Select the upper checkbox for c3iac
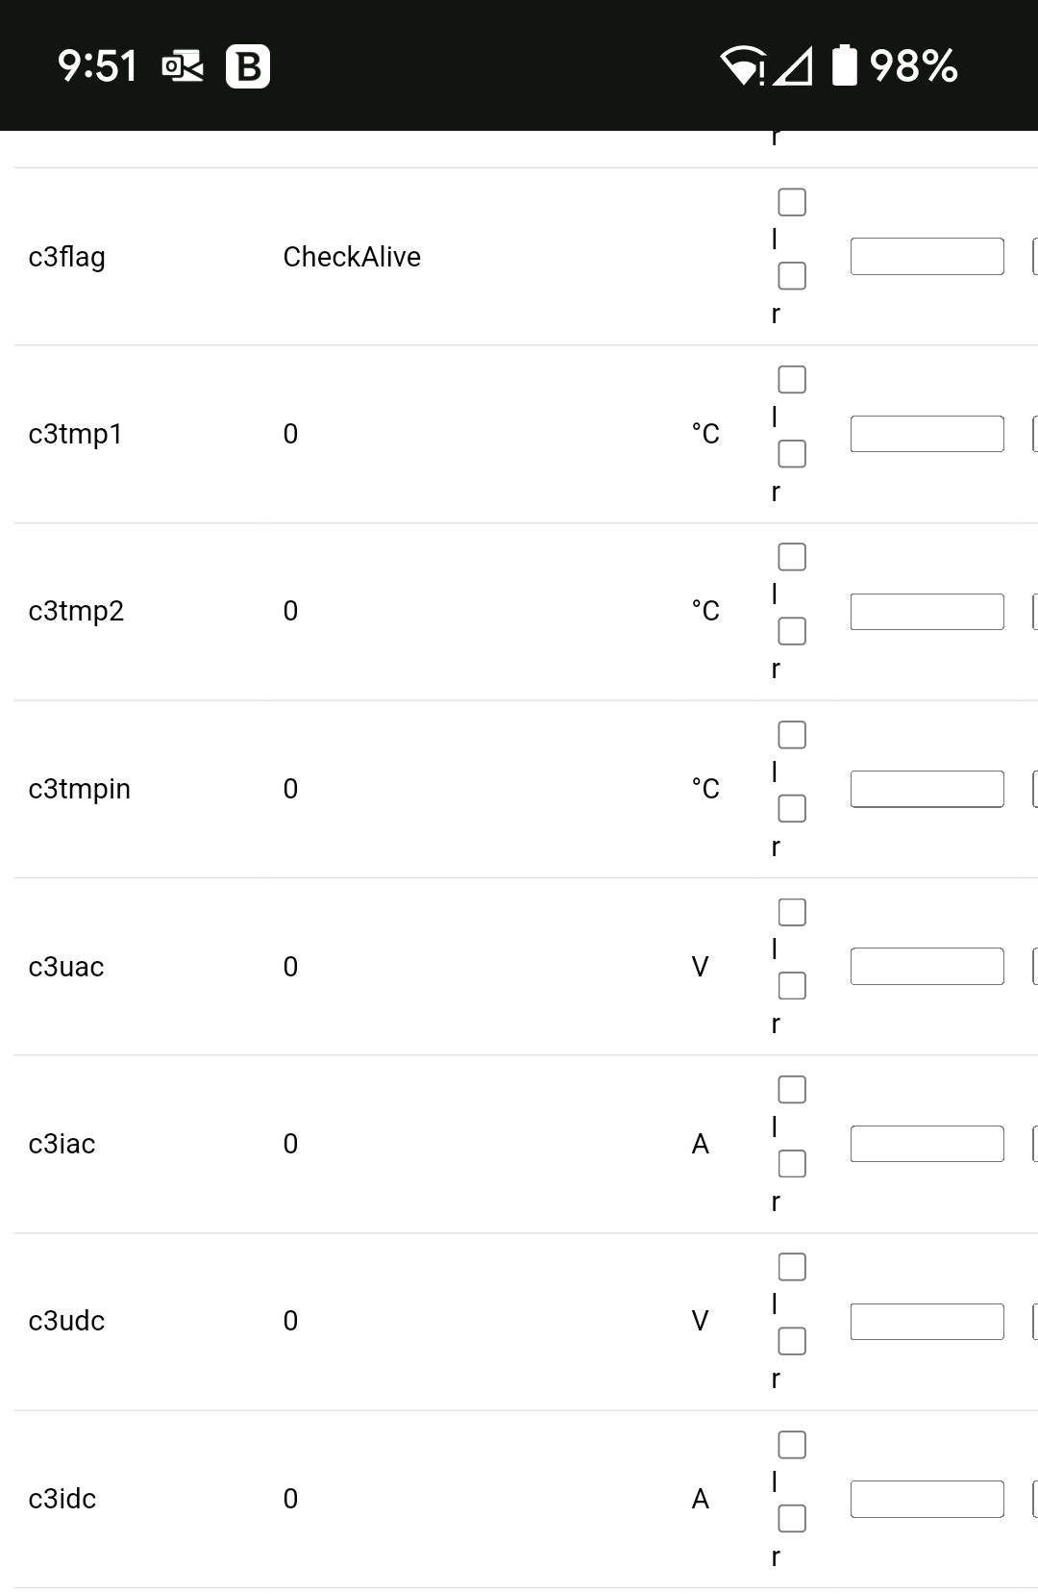The height and width of the screenshot is (1594, 1038). 792,1090
